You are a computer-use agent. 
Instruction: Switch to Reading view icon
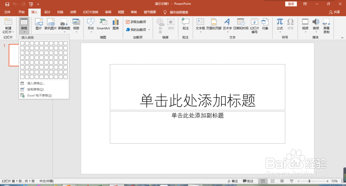(282, 181)
